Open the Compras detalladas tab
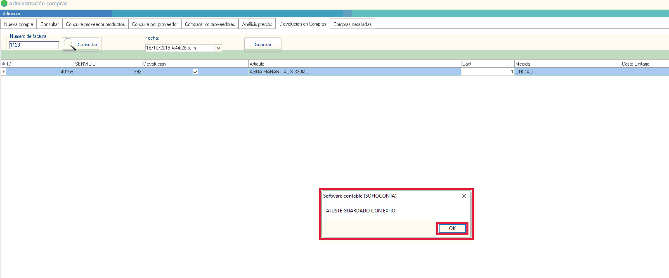Viewport: 669px width, 278px height. click(x=352, y=24)
